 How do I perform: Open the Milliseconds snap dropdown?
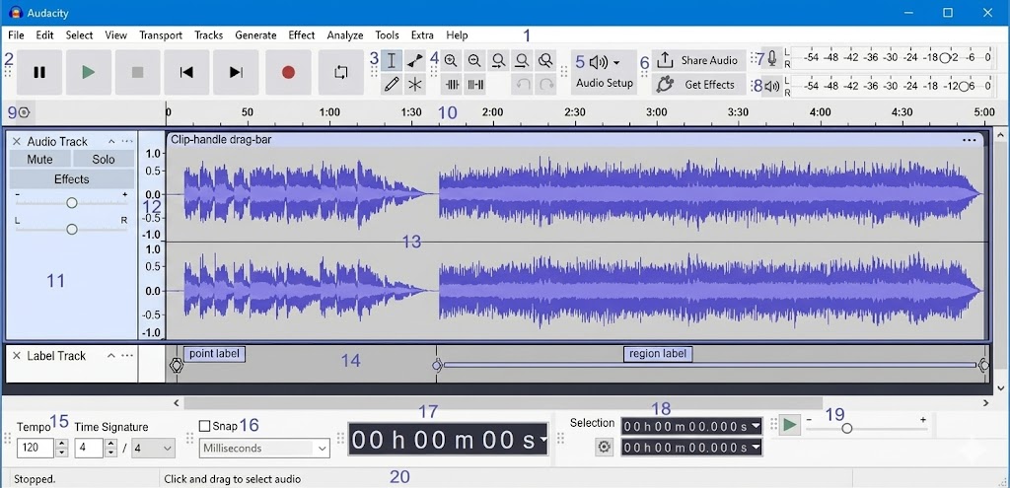(265, 449)
